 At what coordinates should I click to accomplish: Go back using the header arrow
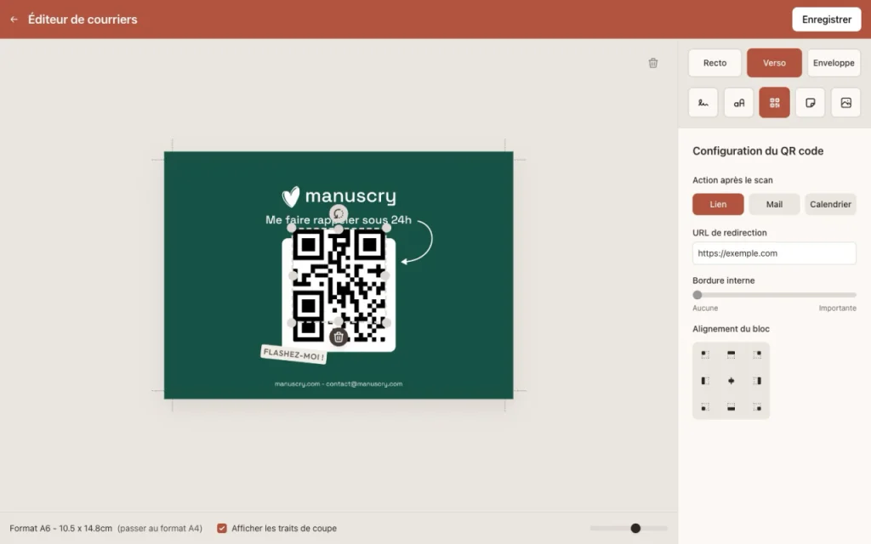14,20
